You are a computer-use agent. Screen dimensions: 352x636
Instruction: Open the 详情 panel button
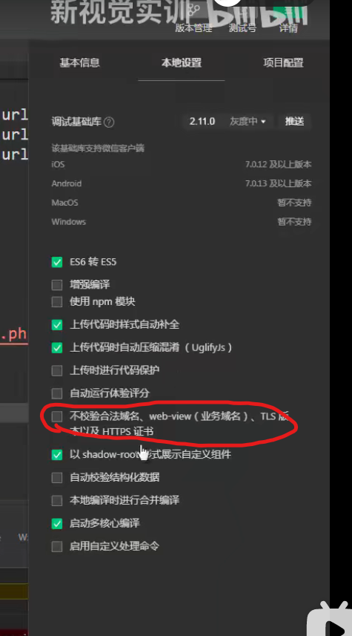coord(288,28)
